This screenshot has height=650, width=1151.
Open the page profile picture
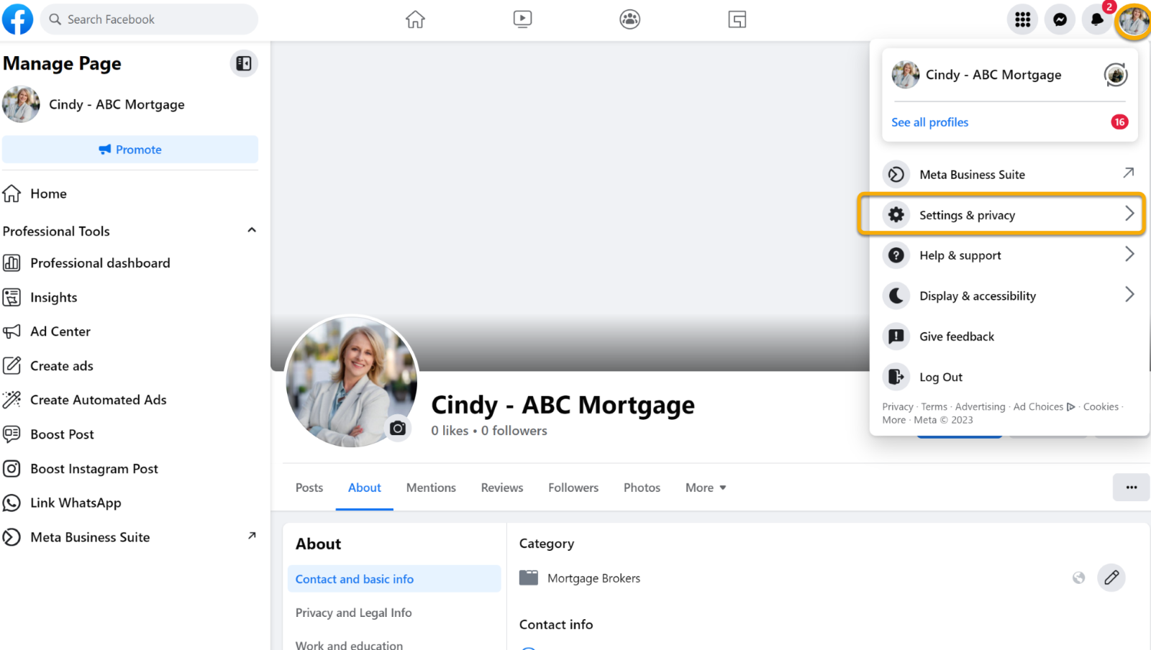tap(351, 382)
